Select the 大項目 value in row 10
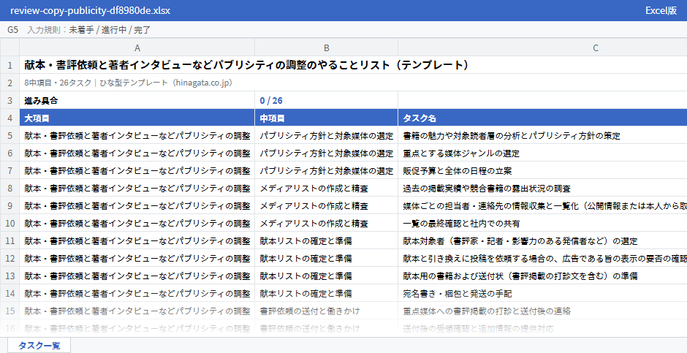This screenshot has width=687, height=353. click(x=137, y=223)
